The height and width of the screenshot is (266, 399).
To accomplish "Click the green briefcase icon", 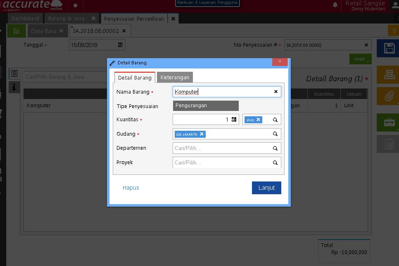I will click(x=389, y=122).
